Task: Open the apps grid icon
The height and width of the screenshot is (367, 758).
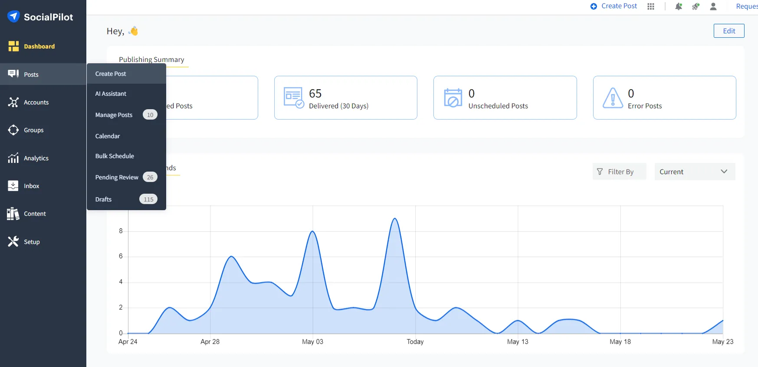Action: point(651,6)
